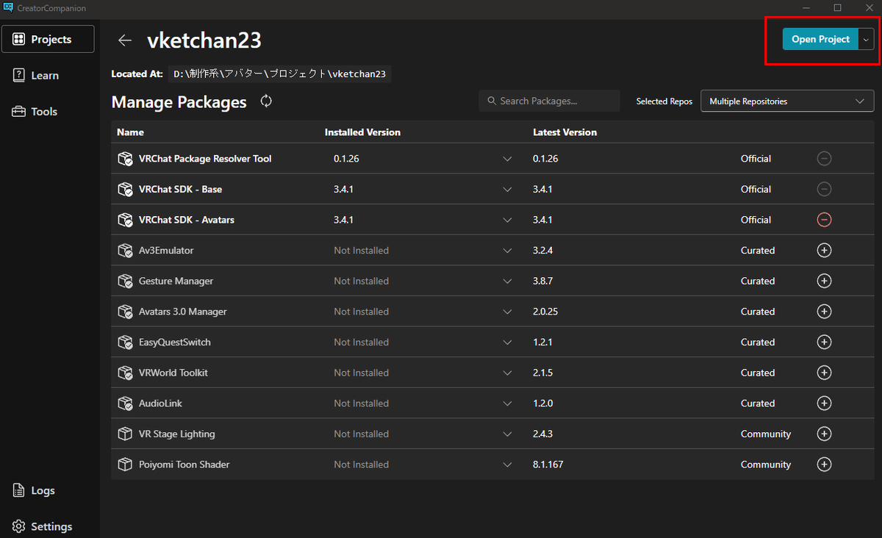Add the Av3Emulator package with plus icon
The height and width of the screenshot is (538, 882).
[x=824, y=251]
